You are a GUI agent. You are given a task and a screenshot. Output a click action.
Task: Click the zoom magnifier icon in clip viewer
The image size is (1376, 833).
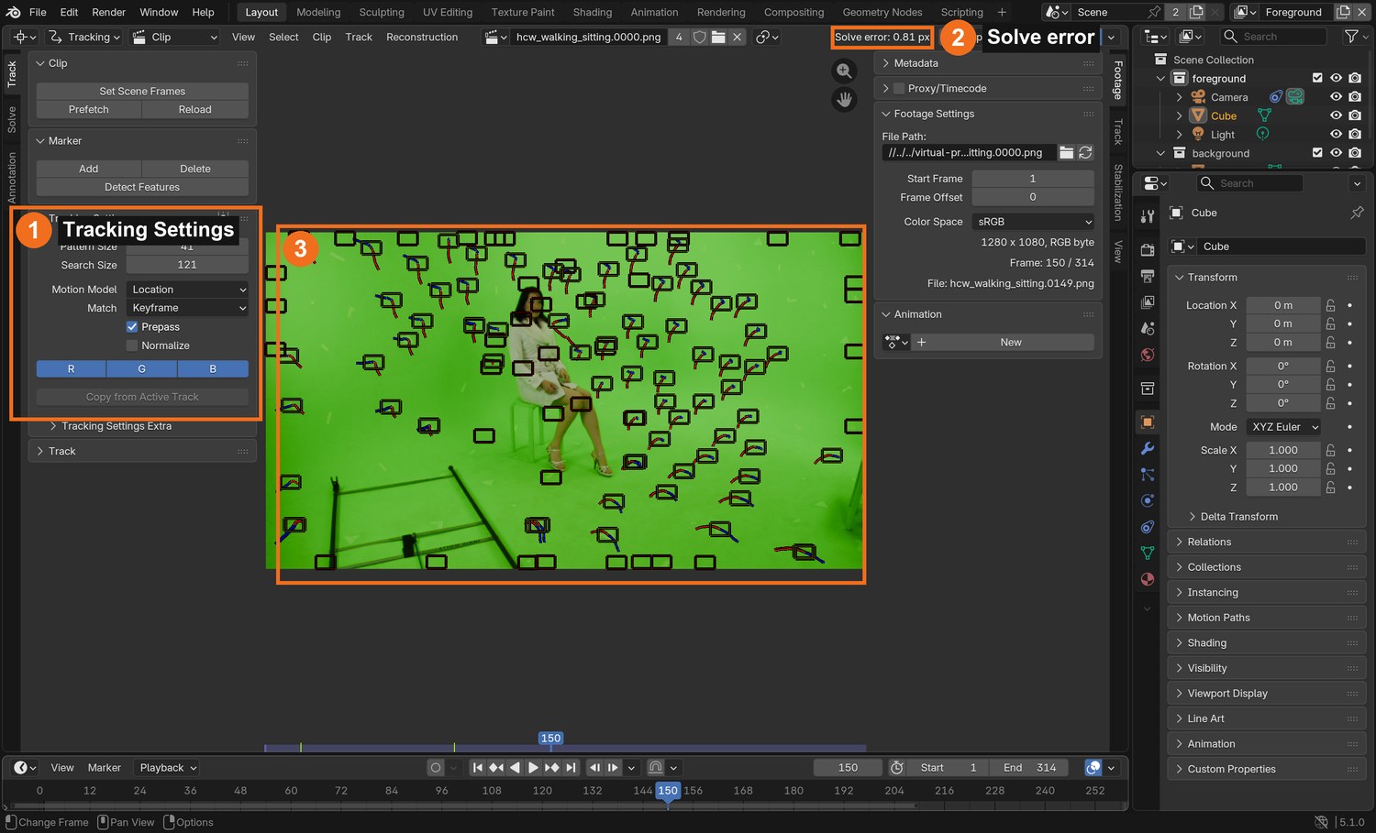click(844, 71)
